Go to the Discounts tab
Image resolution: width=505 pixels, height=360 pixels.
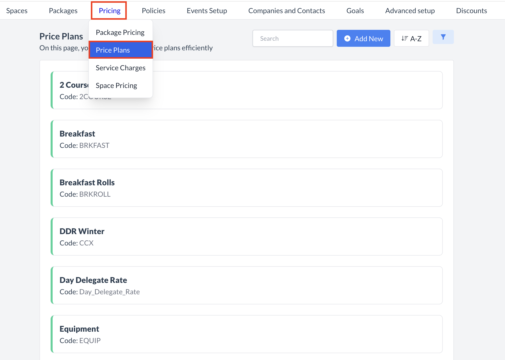[x=471, y=11]
